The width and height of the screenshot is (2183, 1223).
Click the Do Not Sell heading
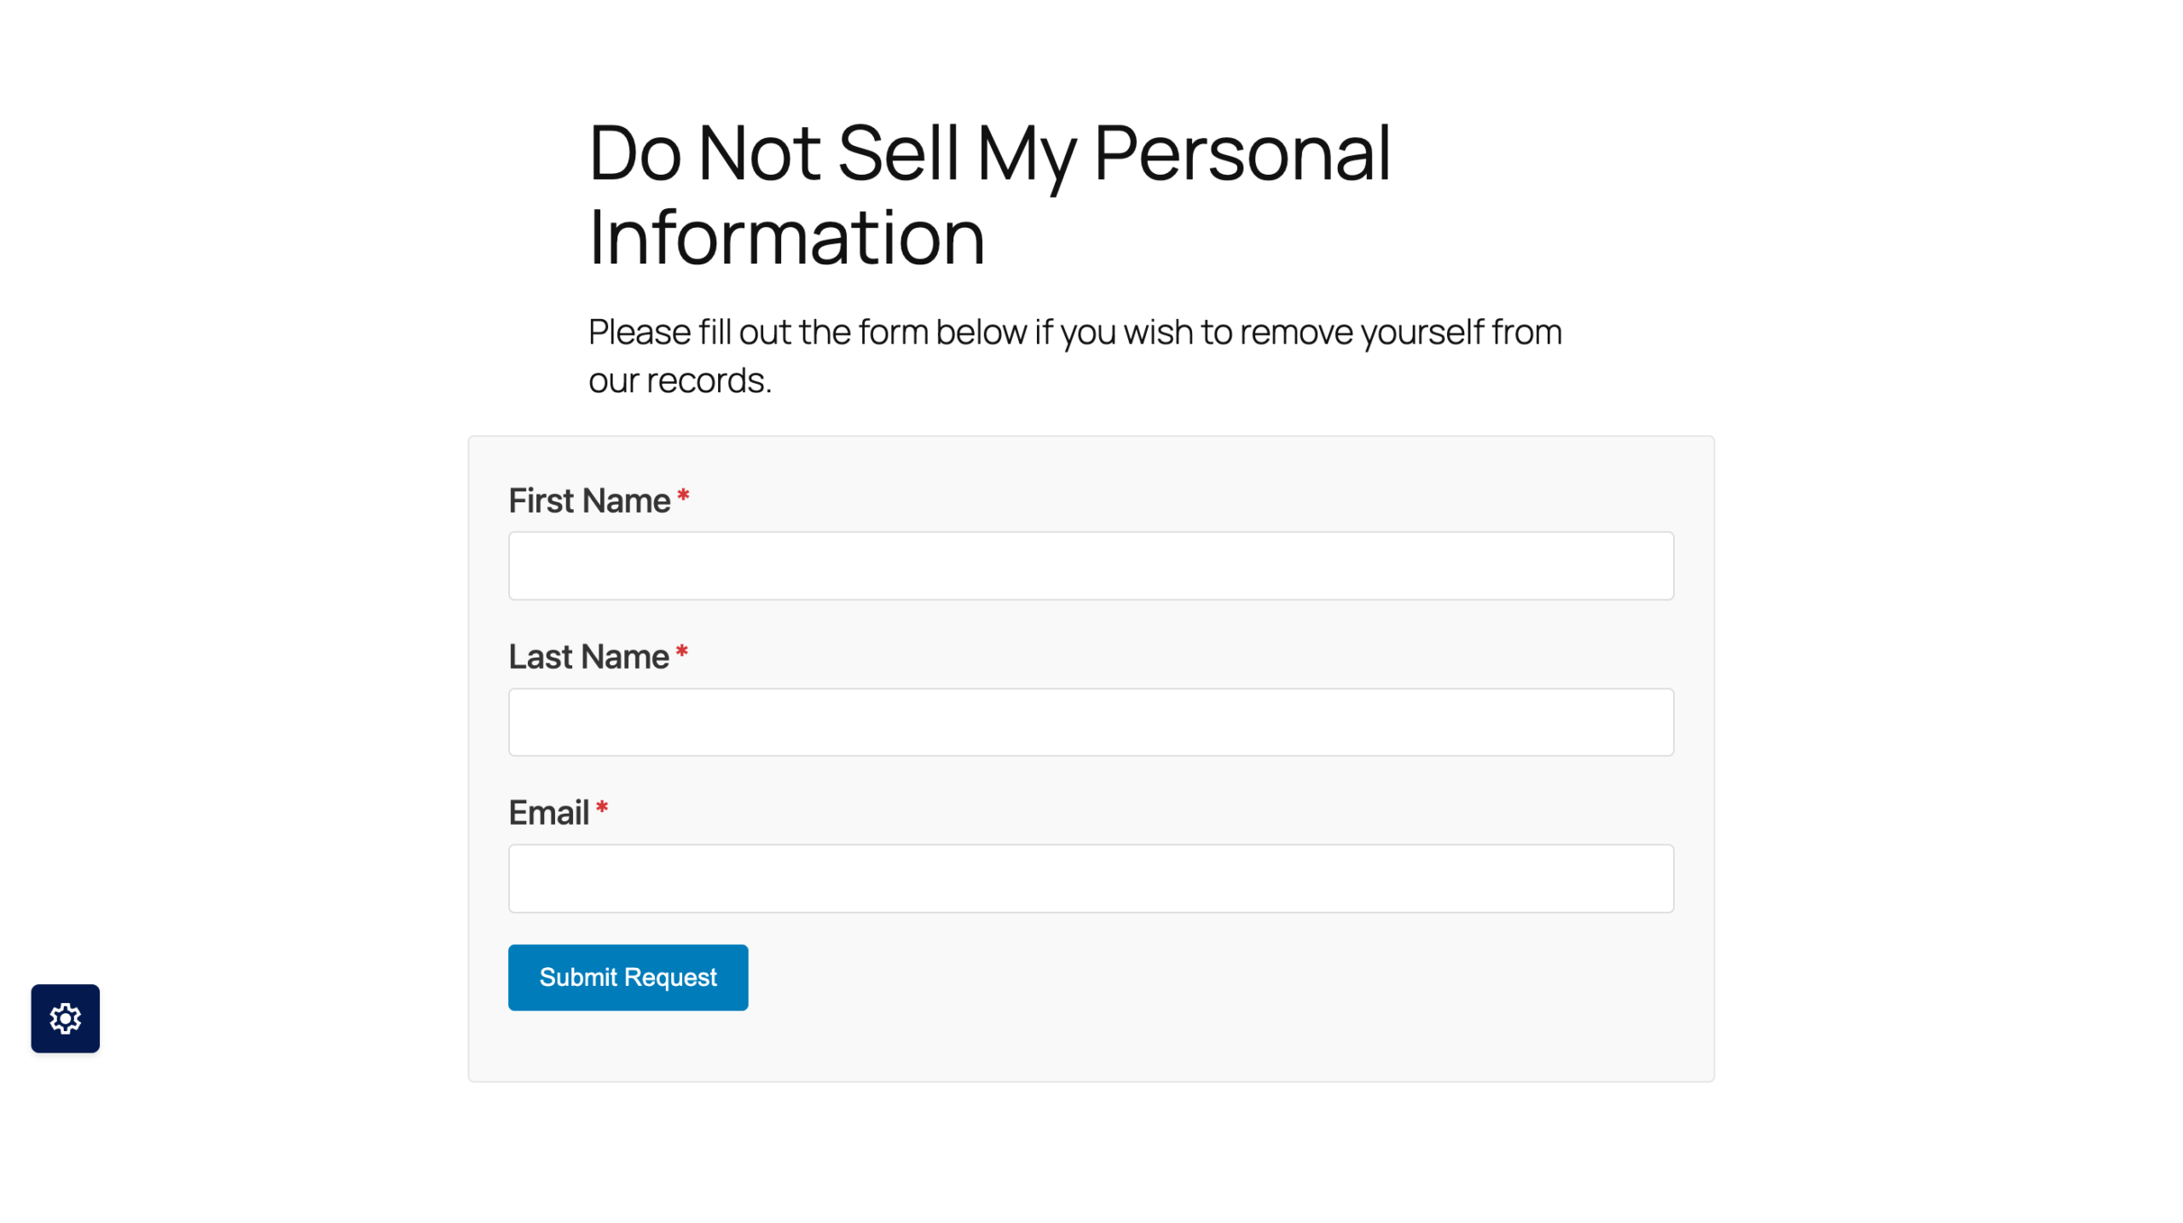[989, 192]
